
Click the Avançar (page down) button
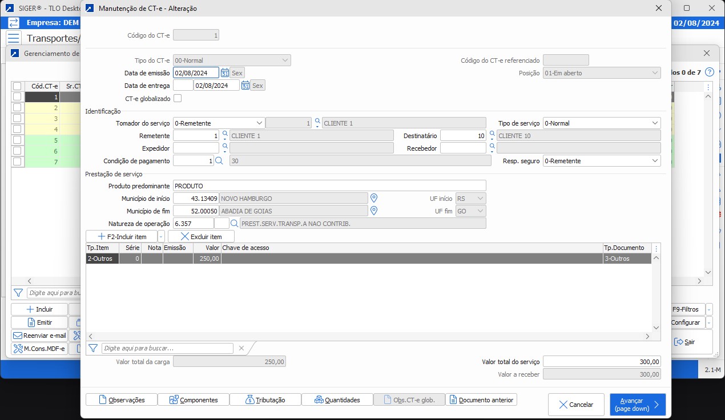coord(637,405)
